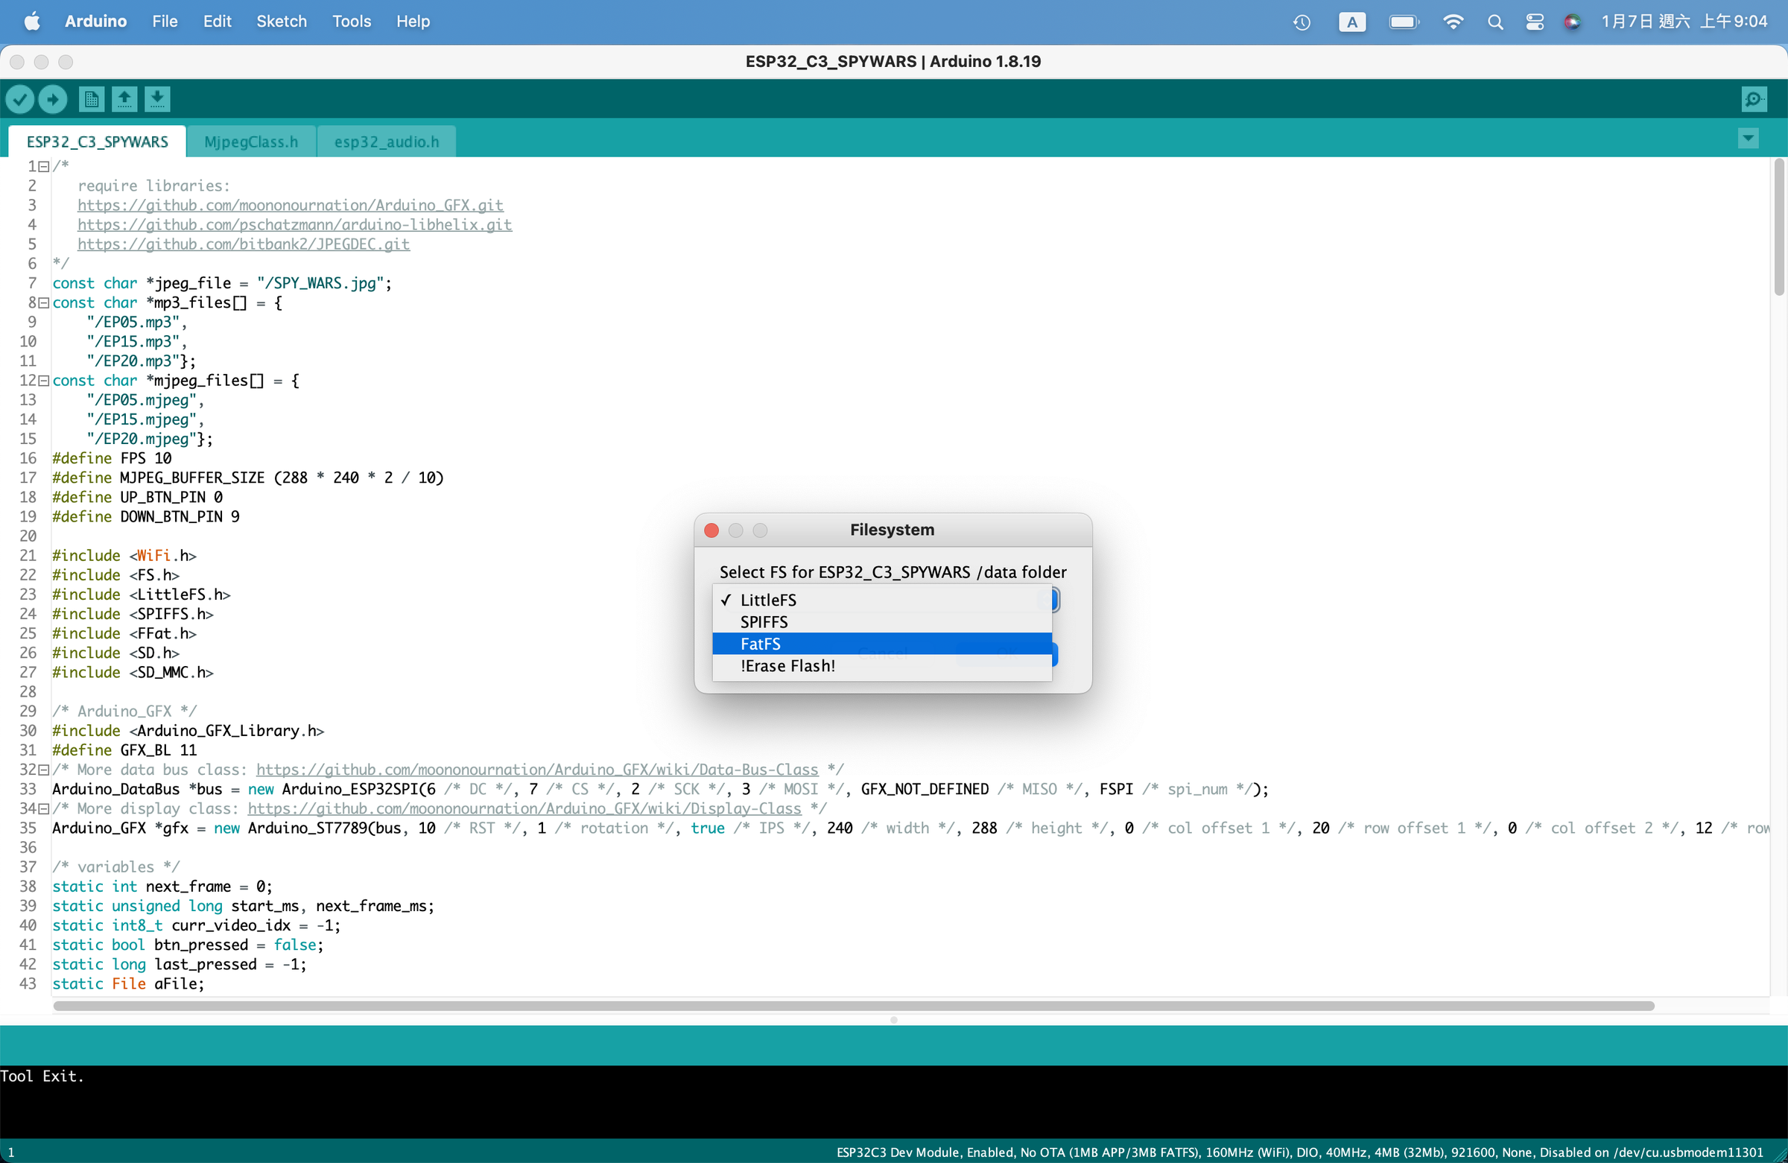Select FatFS in the filesystem list
The image size is (1788, 1163).
click(x=761, y=644)
